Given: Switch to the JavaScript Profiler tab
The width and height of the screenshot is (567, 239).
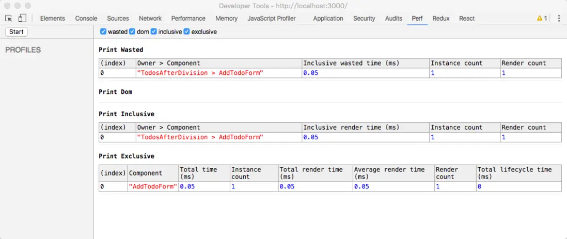Looking at the screenshot, I should click(x=272, y=18).
